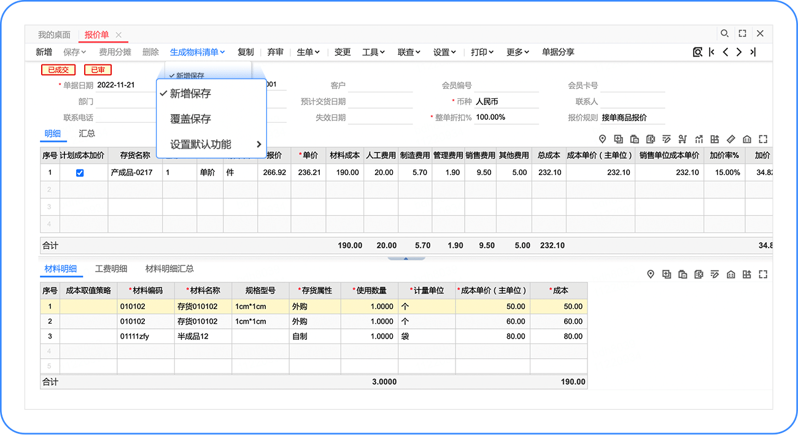Expand the material grid with the fullscreen icon
The height and width of the screenshot is (435, 798).
[763, 275]
